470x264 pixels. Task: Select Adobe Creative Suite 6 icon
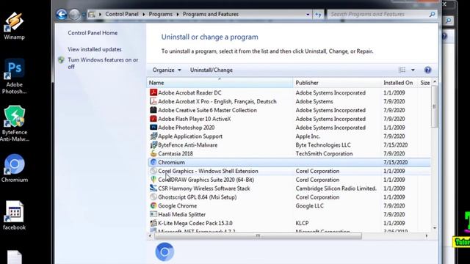tap(153, 110)
